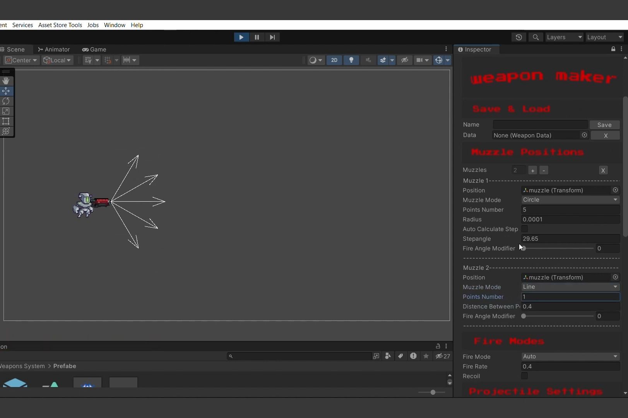Change Muzzle 2 Mode from Line
The height and width of the screenshot is (418, 628).
(x=570, y=287)
